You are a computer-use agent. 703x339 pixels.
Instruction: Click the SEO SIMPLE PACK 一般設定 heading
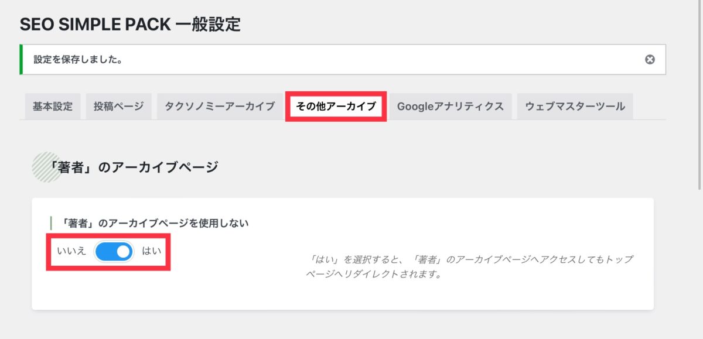click(130, 24)
